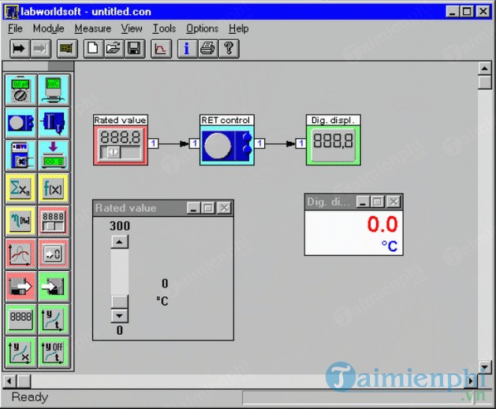
Task: Click the Rated value window title bar
Action: (x=163, y=208)
